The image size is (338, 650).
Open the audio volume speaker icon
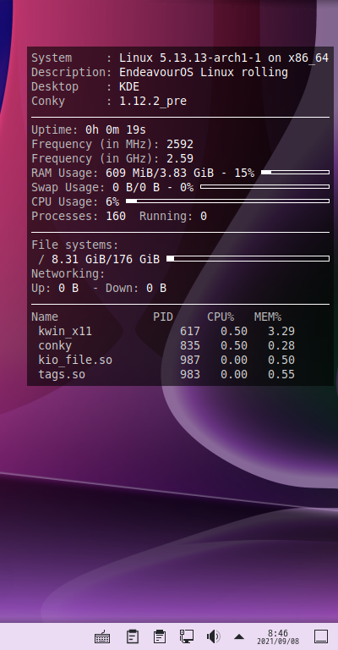point(213,636)
